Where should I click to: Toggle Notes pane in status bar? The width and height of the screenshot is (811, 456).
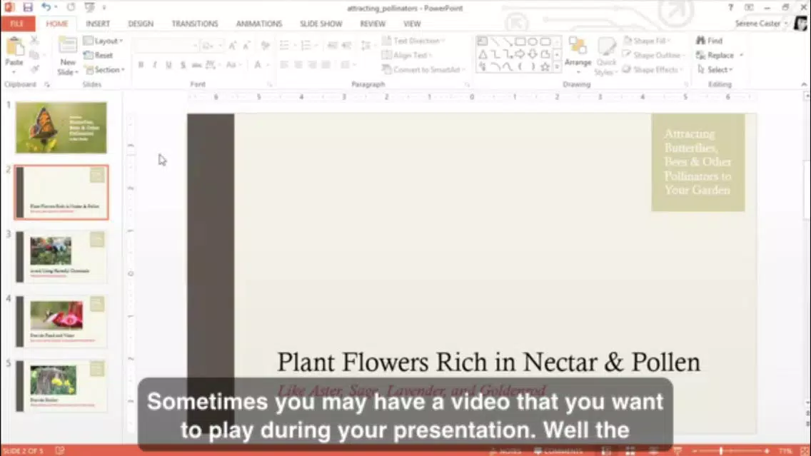tap(505, 451)
